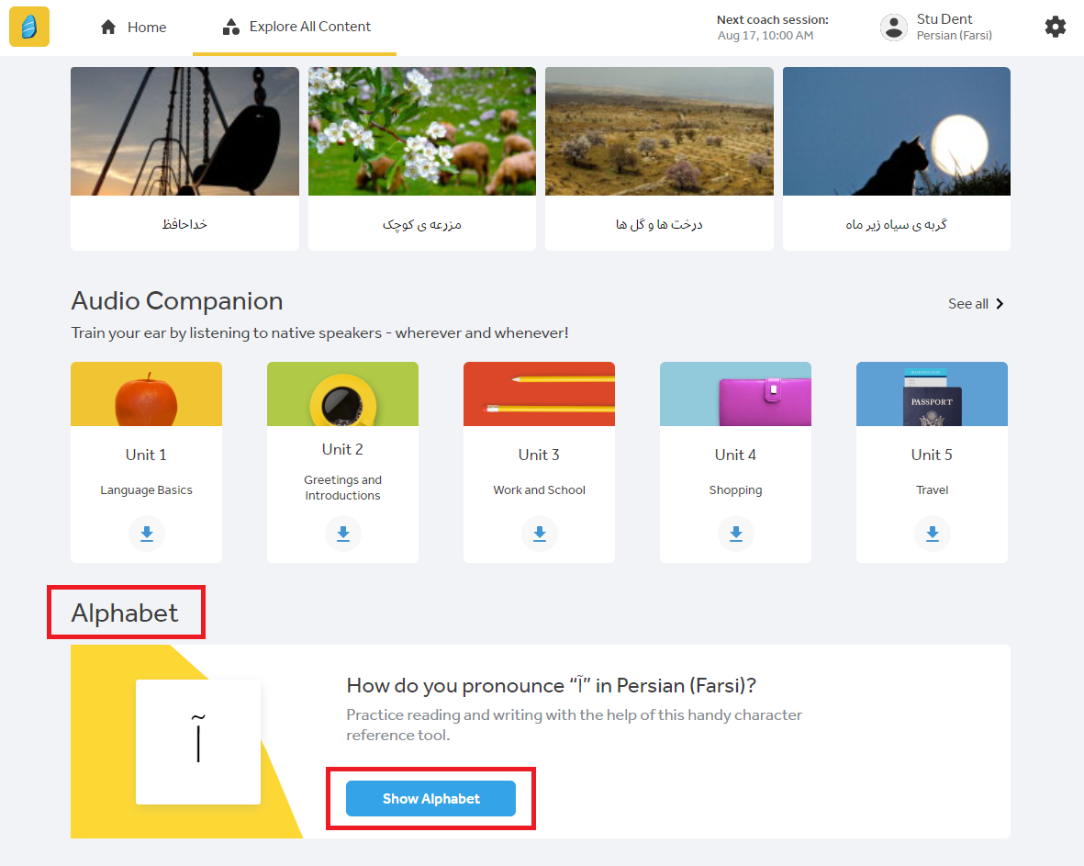Expand Audio Companion with See all

[976, 304]
